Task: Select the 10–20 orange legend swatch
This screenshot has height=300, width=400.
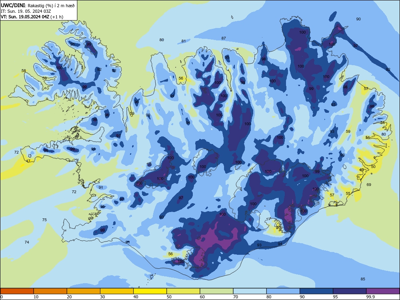Action: click(50, 291)
